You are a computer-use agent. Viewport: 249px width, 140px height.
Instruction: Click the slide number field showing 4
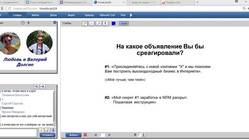102,135
